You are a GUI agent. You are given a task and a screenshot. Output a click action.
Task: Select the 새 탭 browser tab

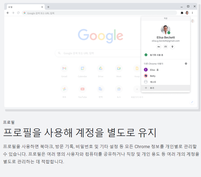click(x=26, y=7)
